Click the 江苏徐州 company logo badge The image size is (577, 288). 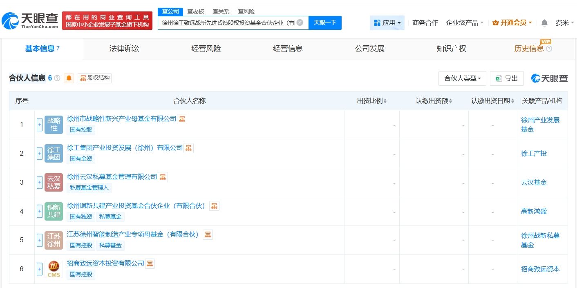54,240
